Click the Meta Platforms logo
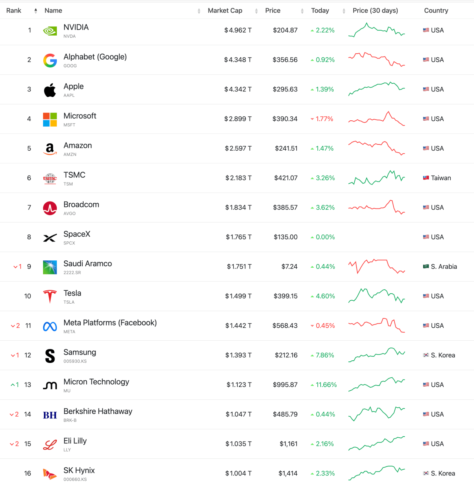 click(50, 326)
